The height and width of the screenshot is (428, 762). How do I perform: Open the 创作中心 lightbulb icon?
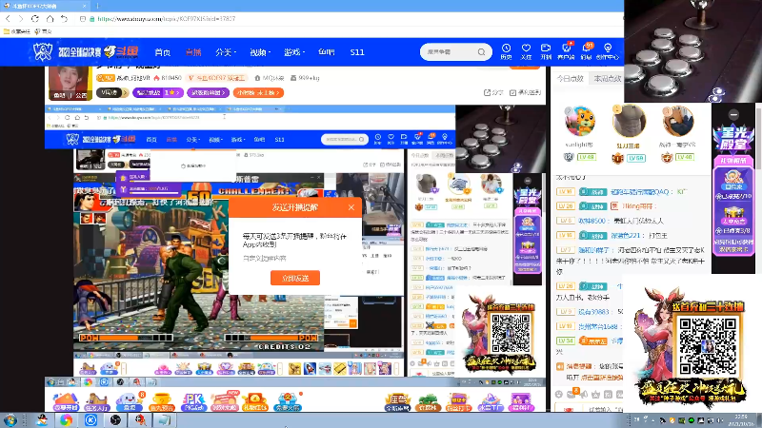(x=608, y=51)
